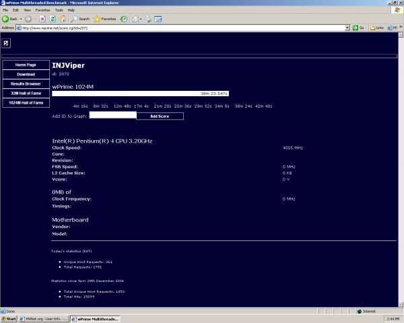Click the clock showing 2:44 PM
This screenshot has height=323, width=404.
[x=393, y=319]
